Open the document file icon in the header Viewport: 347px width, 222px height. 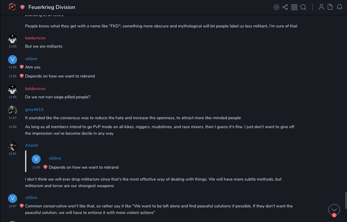330,7
